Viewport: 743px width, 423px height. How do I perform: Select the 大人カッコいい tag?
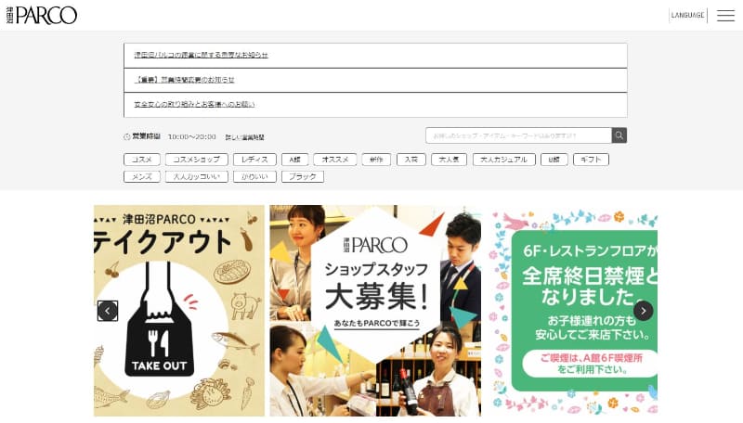(x=197, y=176)
